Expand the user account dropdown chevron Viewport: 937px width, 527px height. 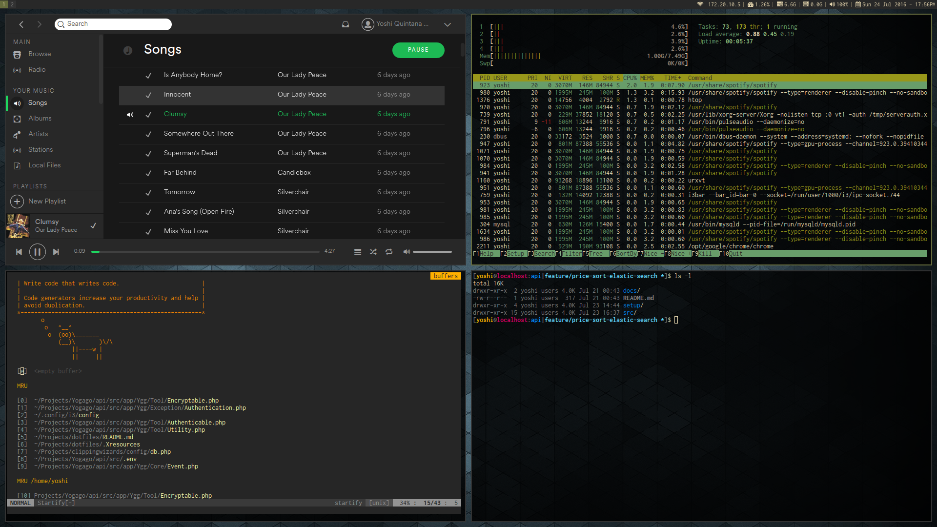[448, 24]
